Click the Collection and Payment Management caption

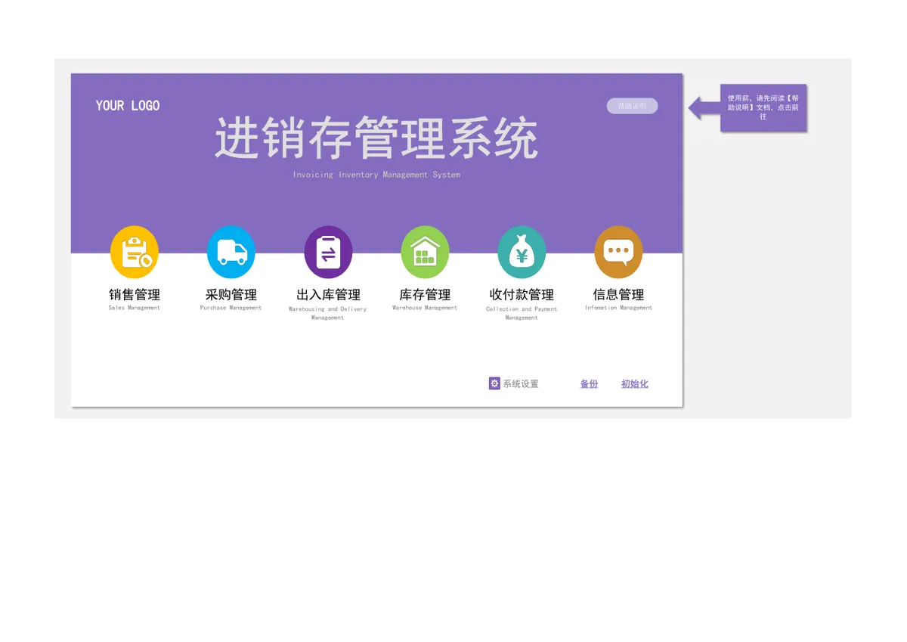[522, 313]
